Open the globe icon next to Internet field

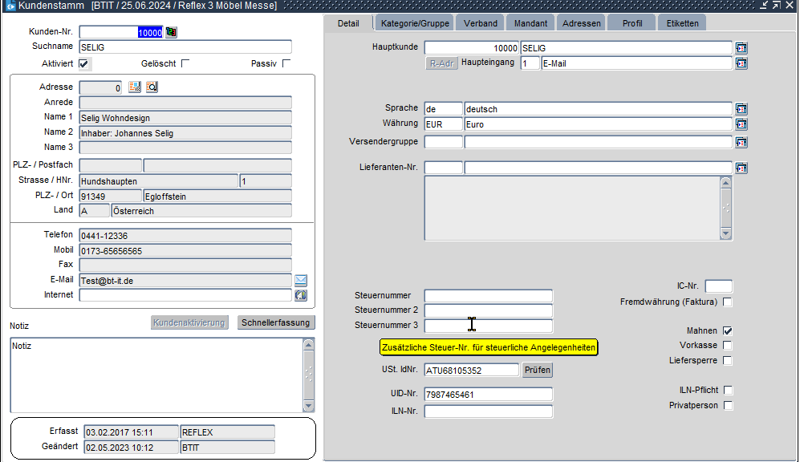tap(301, 295)
